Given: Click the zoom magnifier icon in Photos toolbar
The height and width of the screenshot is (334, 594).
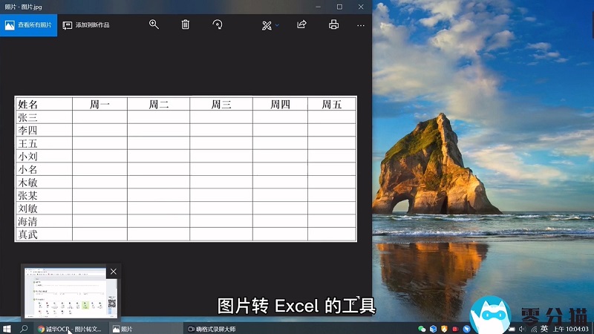Looking at the screenshot, I should [x=154, y=24].
